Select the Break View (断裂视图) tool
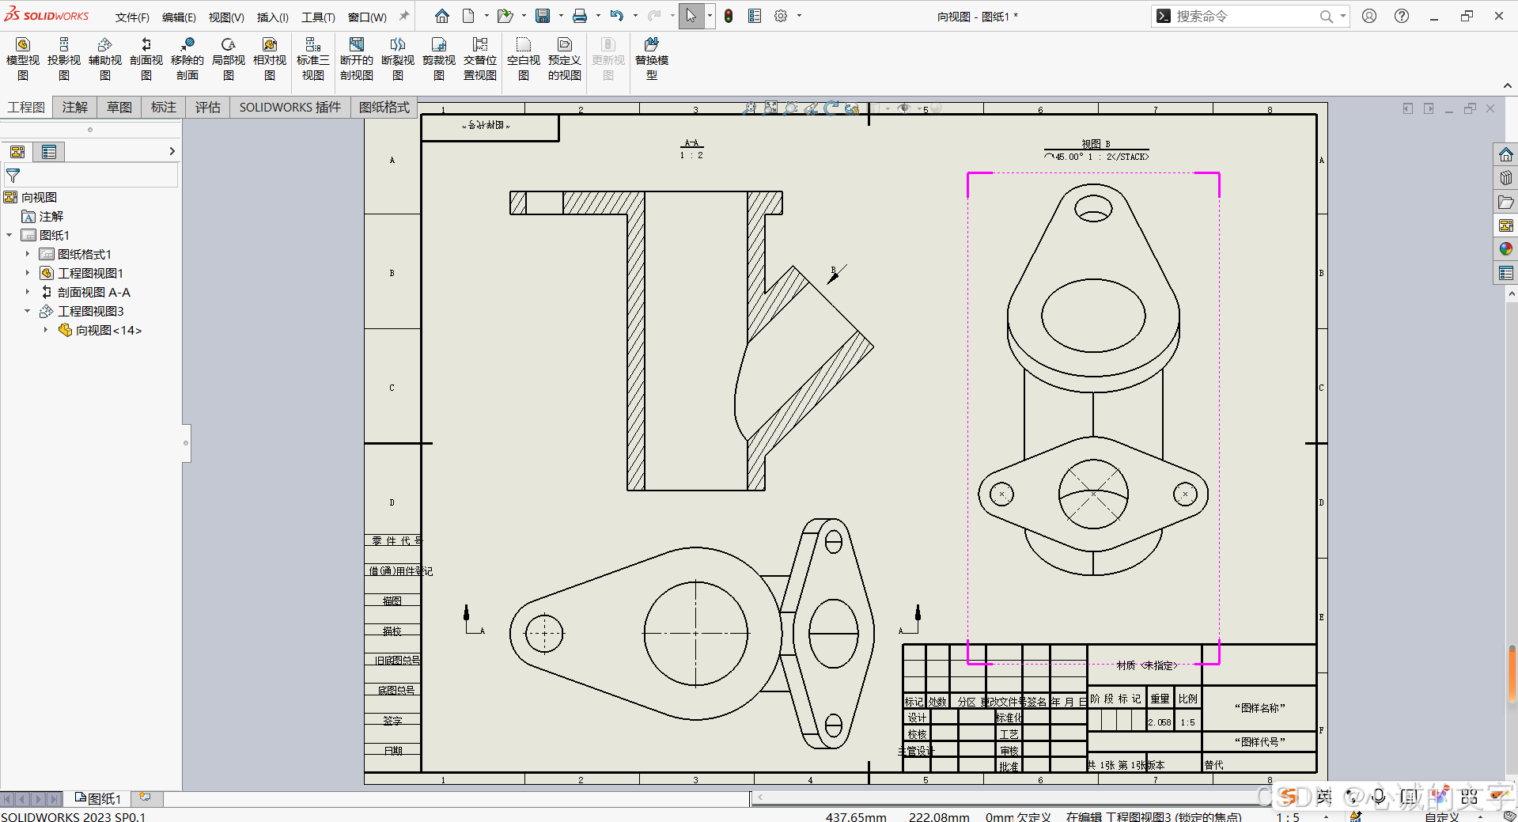 pyautogui.click(x=398, y=59)
